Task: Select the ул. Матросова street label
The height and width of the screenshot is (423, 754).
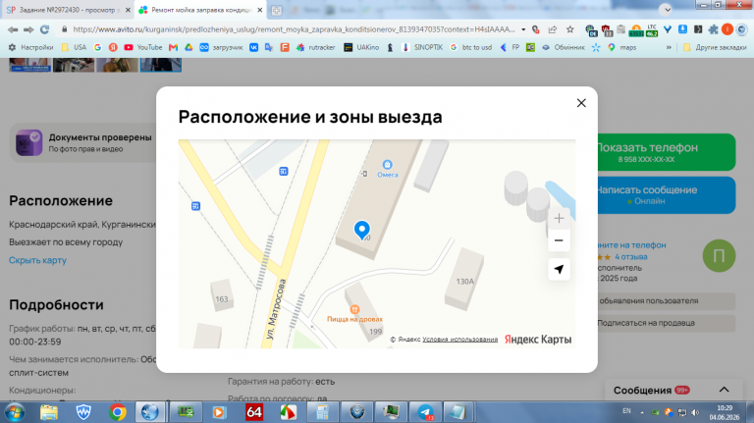Action: tap(276, 308)
